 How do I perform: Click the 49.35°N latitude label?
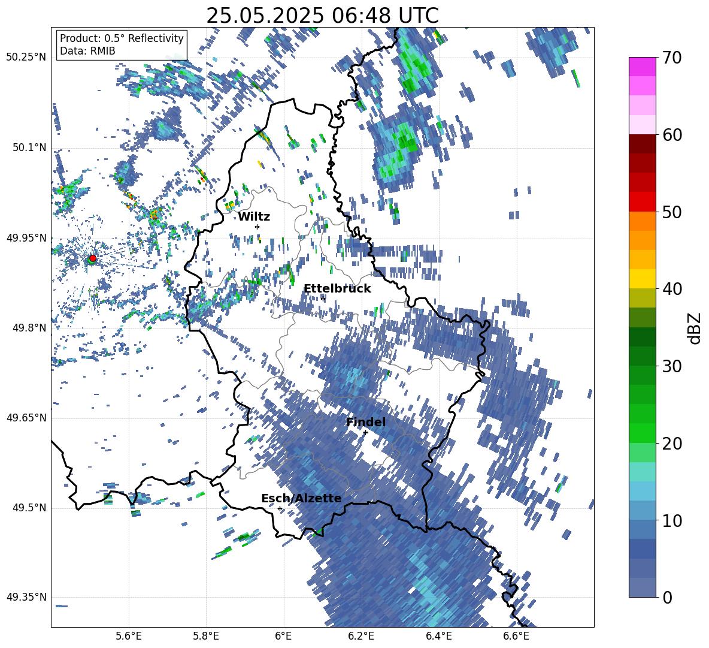click(x=26, y=597)
